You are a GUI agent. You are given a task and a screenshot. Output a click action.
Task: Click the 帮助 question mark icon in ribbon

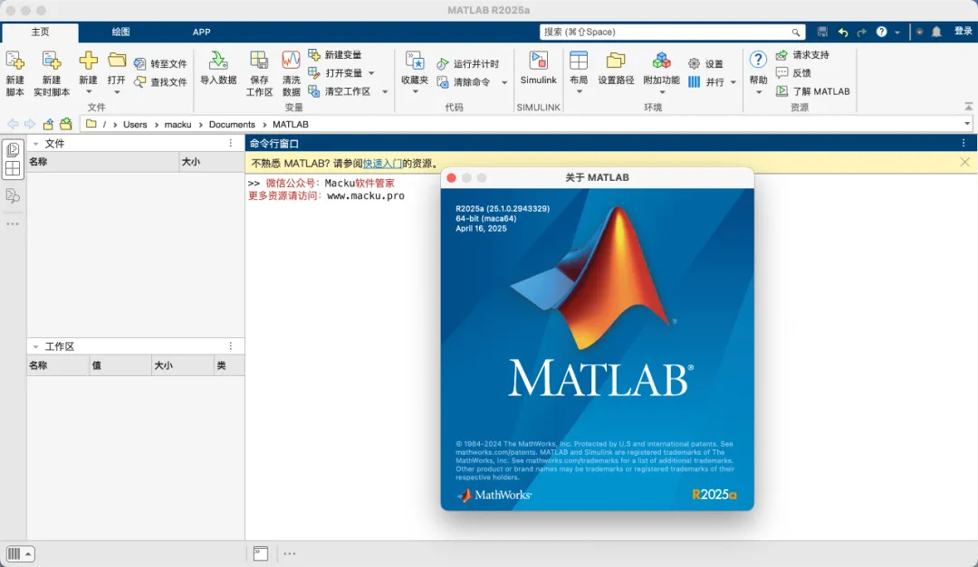[758, 60]
